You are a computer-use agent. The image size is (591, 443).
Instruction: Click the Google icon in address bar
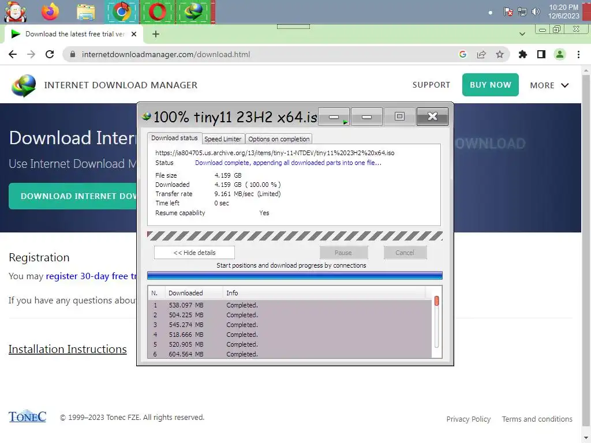[462, 54]
